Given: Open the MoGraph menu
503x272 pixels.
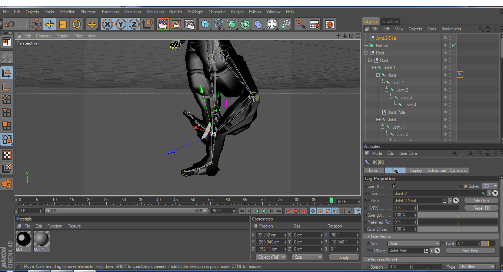Looking at the screenshot, I should [195, 12].
